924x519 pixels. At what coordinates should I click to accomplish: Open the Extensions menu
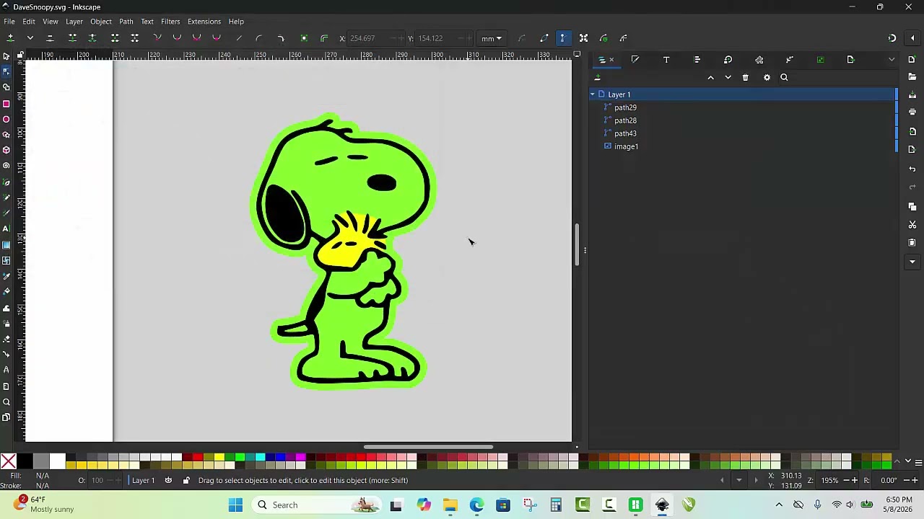click(204, 22)
